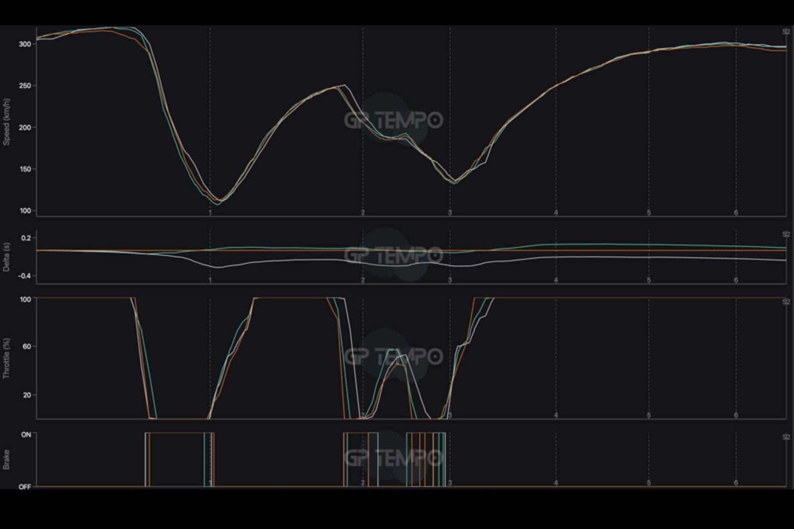Pick corner marker 5 in the delta chart
Viewport: 794px width, 529px height.
[x=649, y=280]
